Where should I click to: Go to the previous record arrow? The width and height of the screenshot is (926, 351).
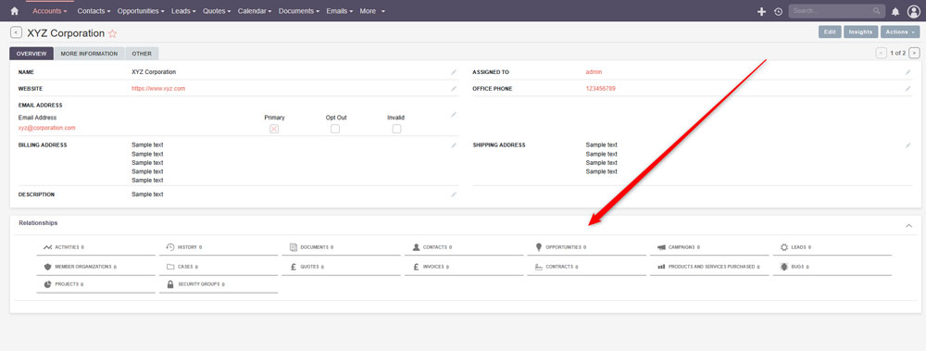[x=882, y=53]
